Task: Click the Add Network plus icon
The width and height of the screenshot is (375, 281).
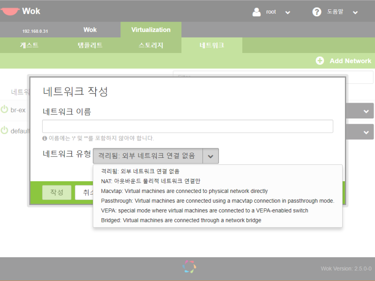Action: tap(320, 61)
